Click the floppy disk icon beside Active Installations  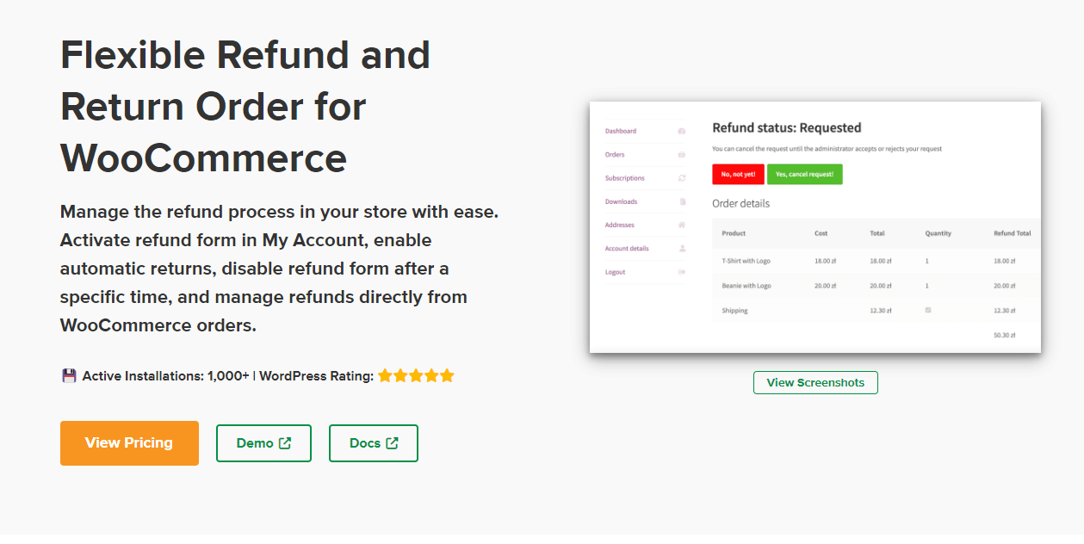pos(68,374)
